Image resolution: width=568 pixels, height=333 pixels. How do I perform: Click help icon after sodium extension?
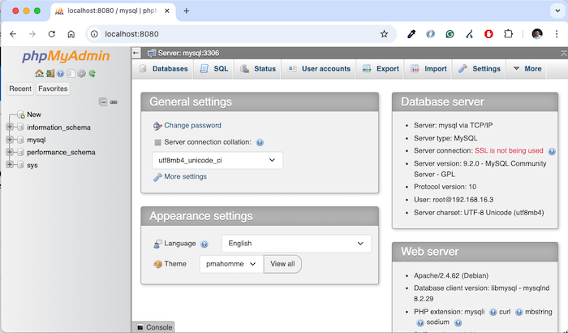tap(458, 322)
